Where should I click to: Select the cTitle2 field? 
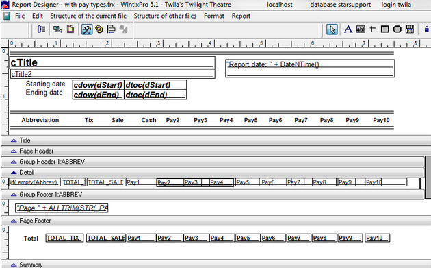click(112, 74)
